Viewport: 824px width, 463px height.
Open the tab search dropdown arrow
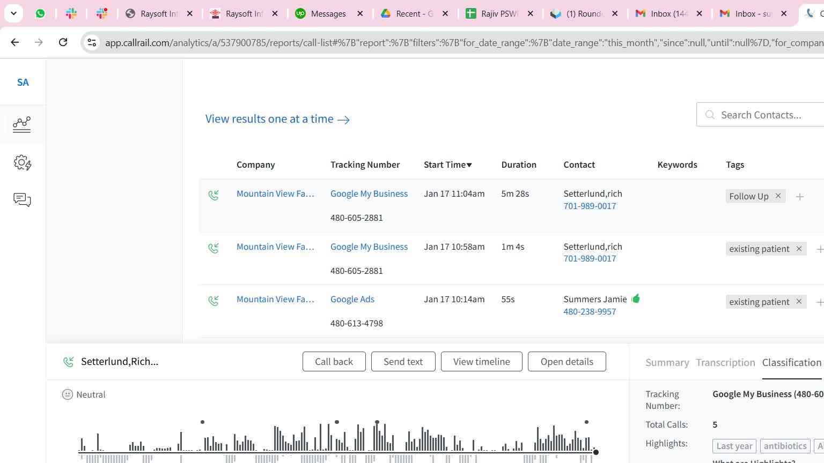tap(13, 13)
